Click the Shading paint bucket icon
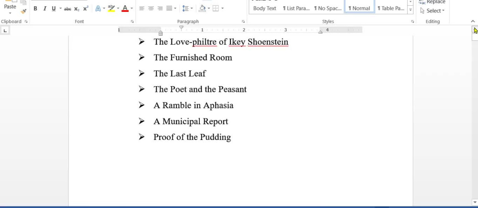Image resolution: width=478 pixels, height=208 pixels. [x=202, y=9]
